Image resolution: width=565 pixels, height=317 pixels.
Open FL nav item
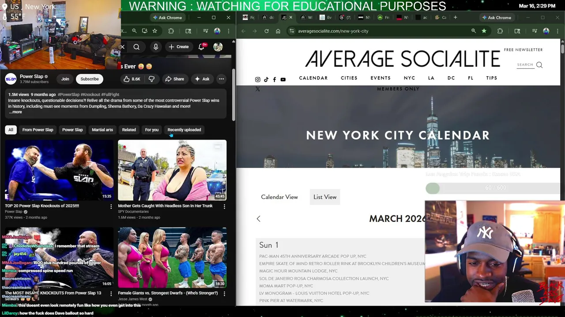coord(471,78)
